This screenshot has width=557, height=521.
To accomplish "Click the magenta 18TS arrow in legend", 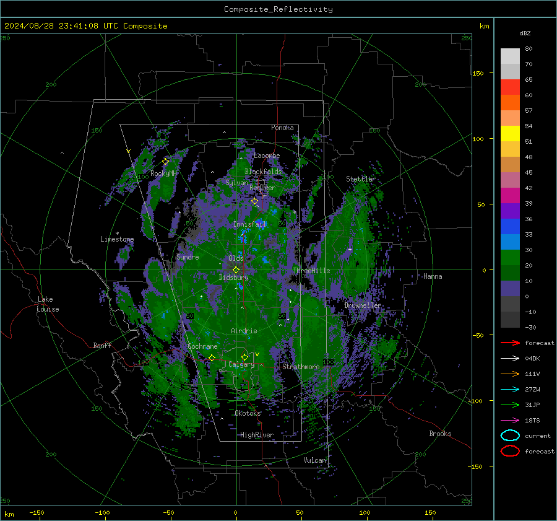I will click(510, 421).
